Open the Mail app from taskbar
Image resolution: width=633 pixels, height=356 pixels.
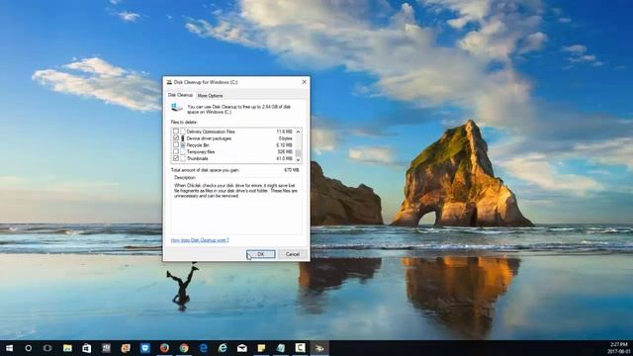pos(242,348)
